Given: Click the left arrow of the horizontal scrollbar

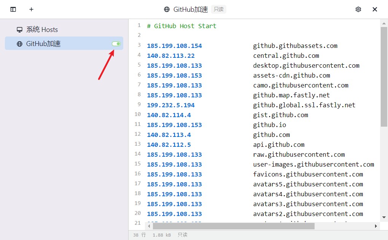Looking at the screenshot, I should 149,226.
